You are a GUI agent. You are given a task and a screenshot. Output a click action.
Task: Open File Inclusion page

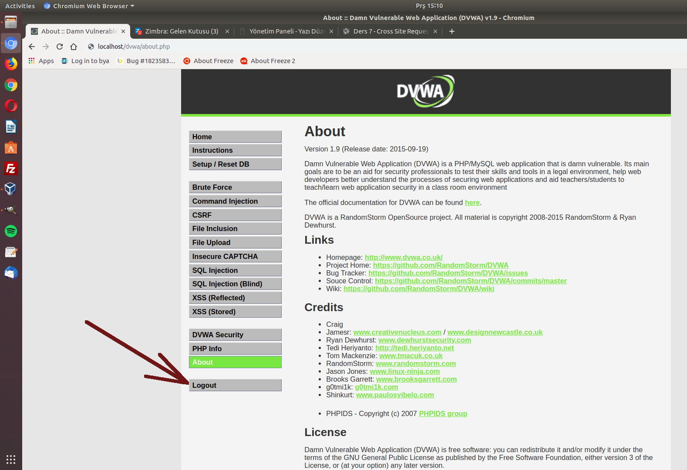(x=235, y=228)
